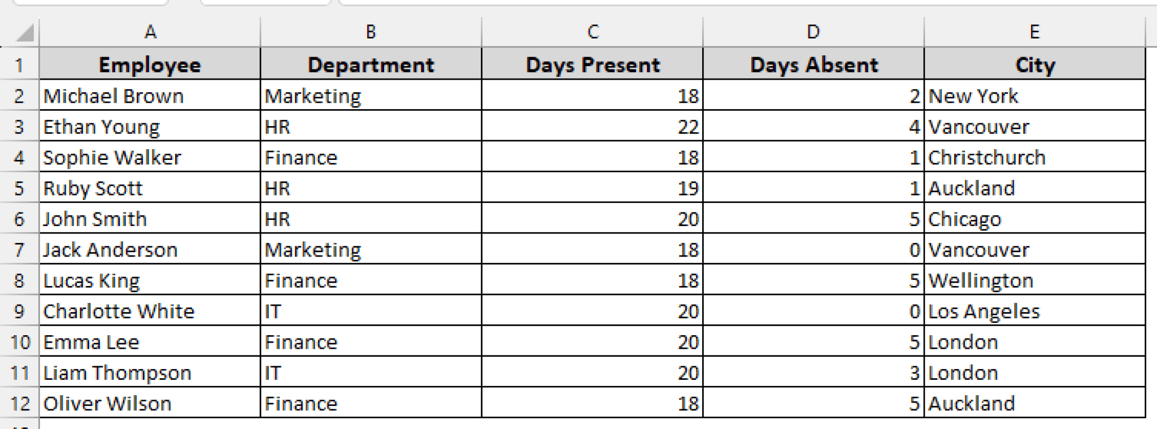Screen dimensions: 1157x429
Task: Select Ethan Young's Days Present cell
Action: tap(592, 127)
